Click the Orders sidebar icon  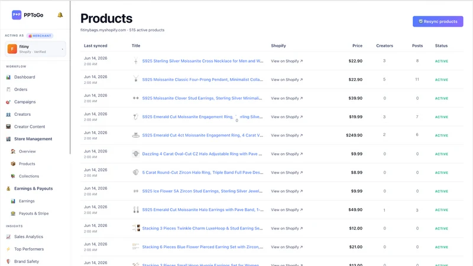tap(8, 90)
